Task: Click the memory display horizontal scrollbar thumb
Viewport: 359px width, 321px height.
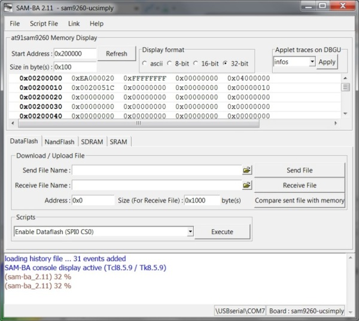Action: point(139,123)
